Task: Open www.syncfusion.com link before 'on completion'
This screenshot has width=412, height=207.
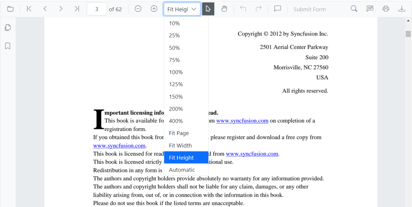Action: [242, 121]
